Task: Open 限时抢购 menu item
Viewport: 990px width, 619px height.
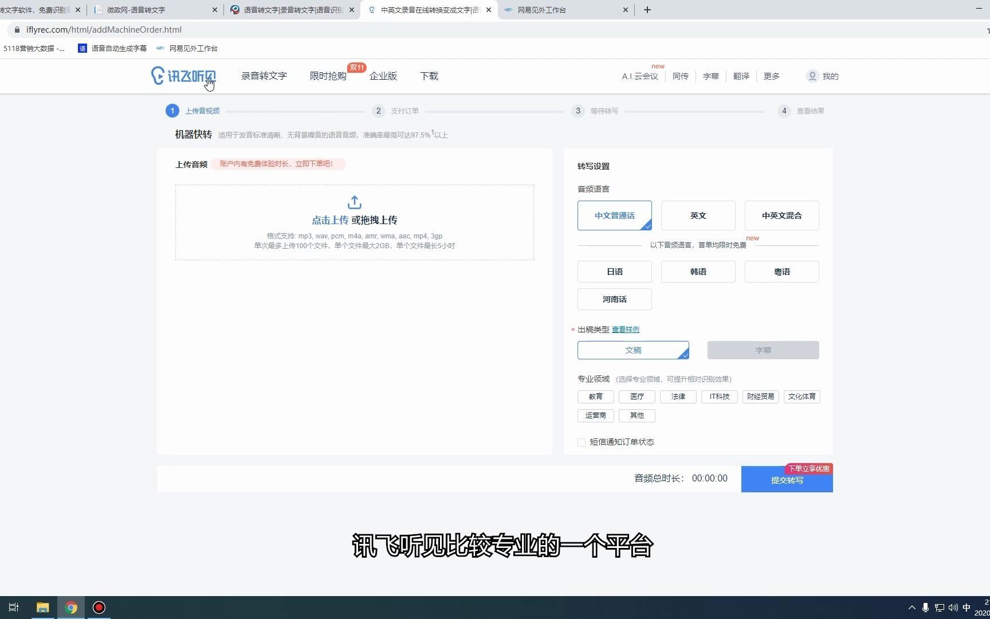Action: pyautogui.click(x=328, y=76)
